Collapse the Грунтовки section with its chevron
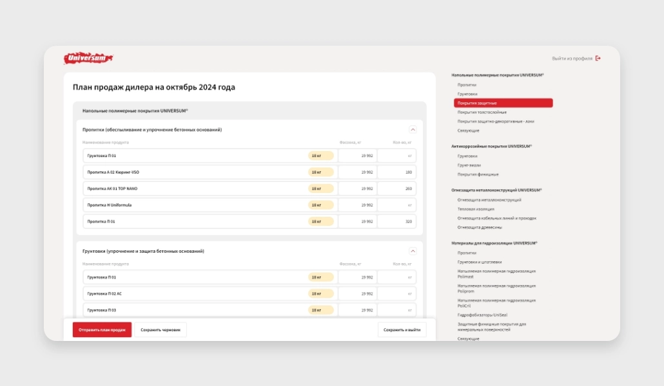 point(413,251)
